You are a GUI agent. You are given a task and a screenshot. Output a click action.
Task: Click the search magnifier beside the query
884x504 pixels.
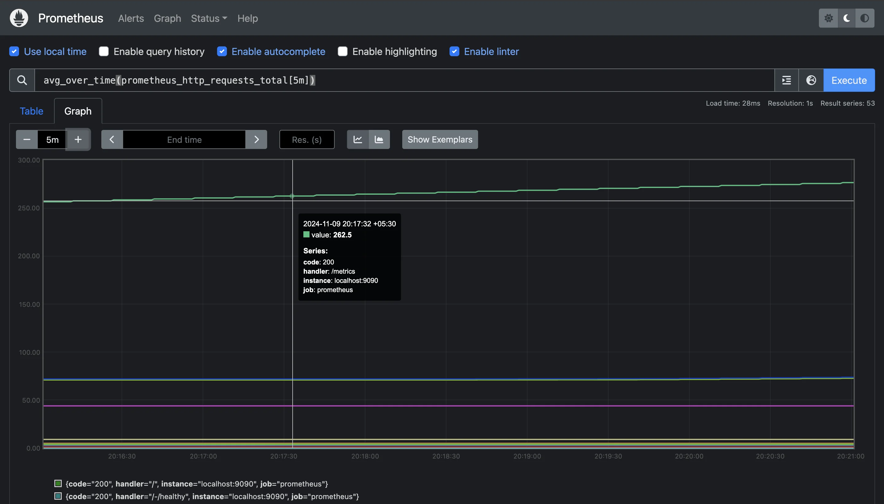(22, 80)
